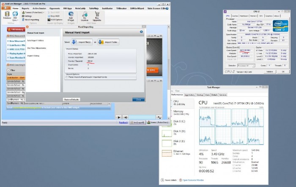Click the Feedback link in status bar
Image resolution: width=296 pixels, height=187 pixels.
[x=123, y=123]
